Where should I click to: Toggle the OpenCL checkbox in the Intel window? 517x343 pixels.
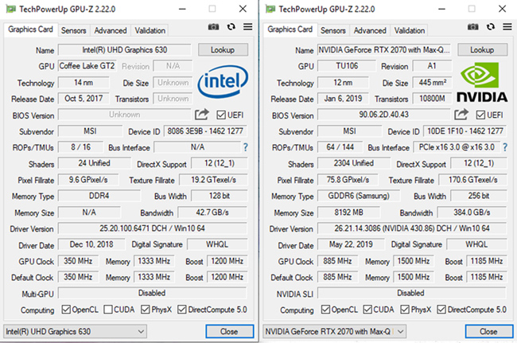coord(66,310)
